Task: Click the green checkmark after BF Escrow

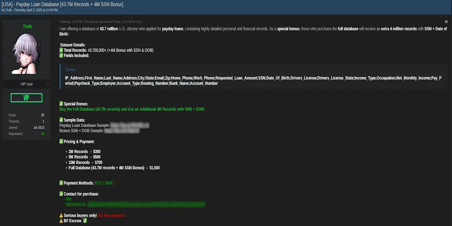Action: (85, 221)
